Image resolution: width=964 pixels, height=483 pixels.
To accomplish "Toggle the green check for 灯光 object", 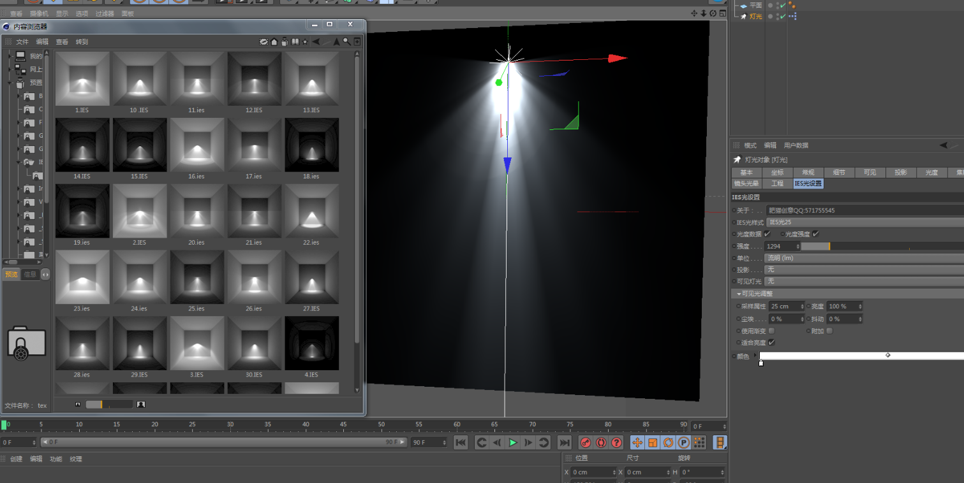I will coord(783,16).
